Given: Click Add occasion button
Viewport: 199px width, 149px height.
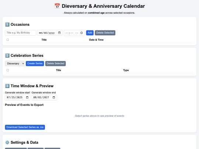Looking at the screenshot, I should coord(90,33).
